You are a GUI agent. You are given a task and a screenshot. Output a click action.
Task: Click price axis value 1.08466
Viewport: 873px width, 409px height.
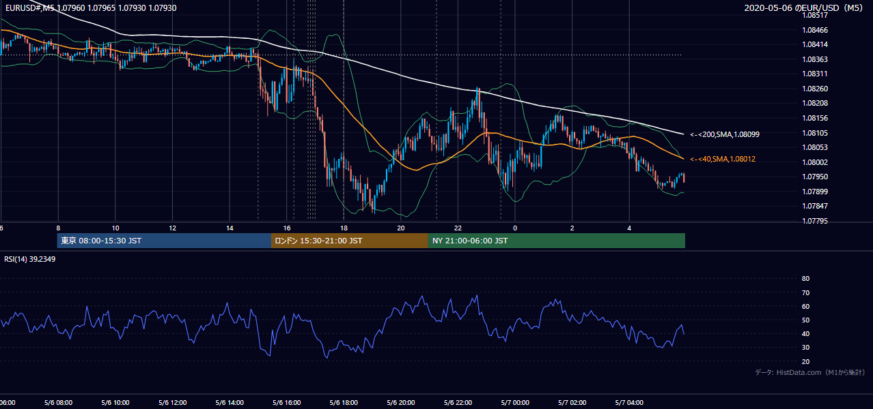[x=815, y=30]
